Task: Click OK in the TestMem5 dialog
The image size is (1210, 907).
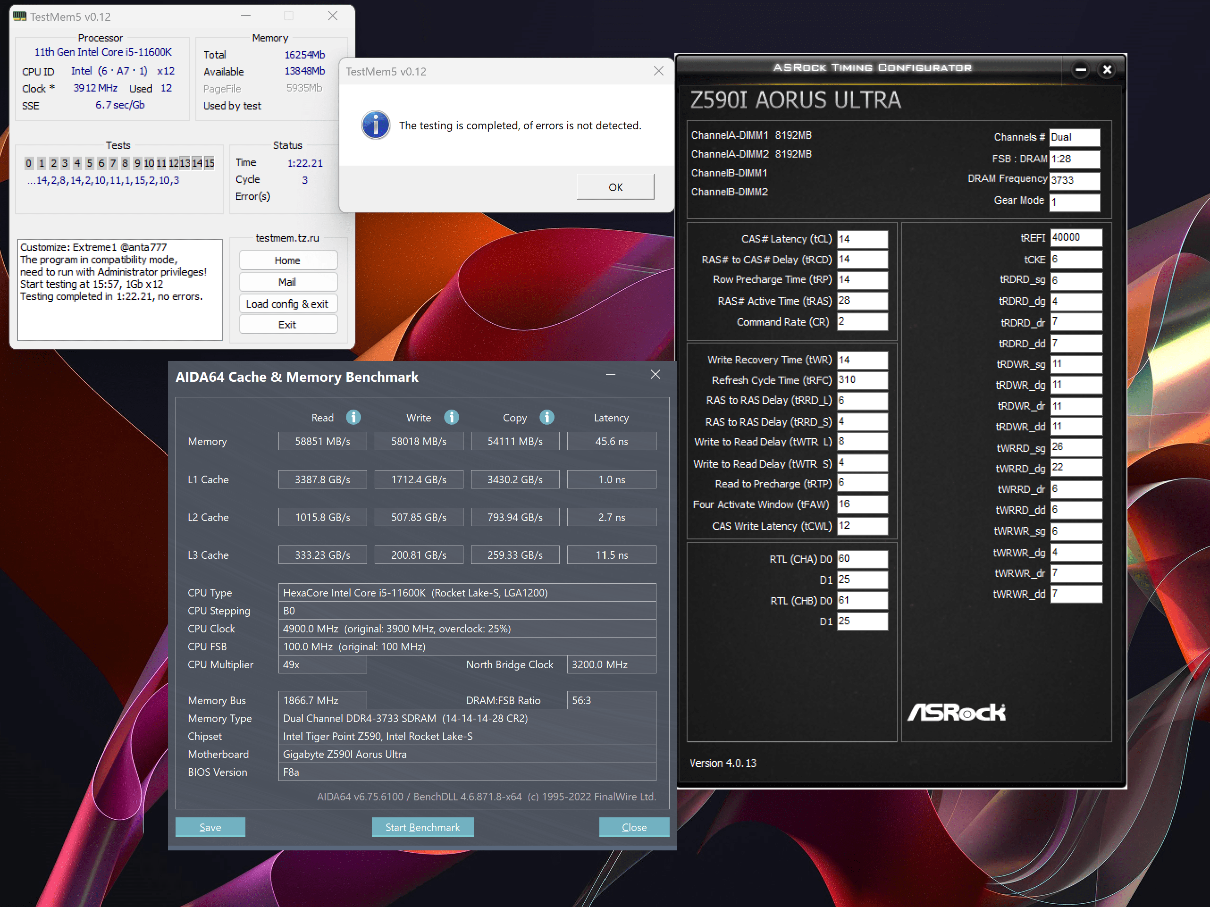Action: pyautogui.click(x=615, y=187)
